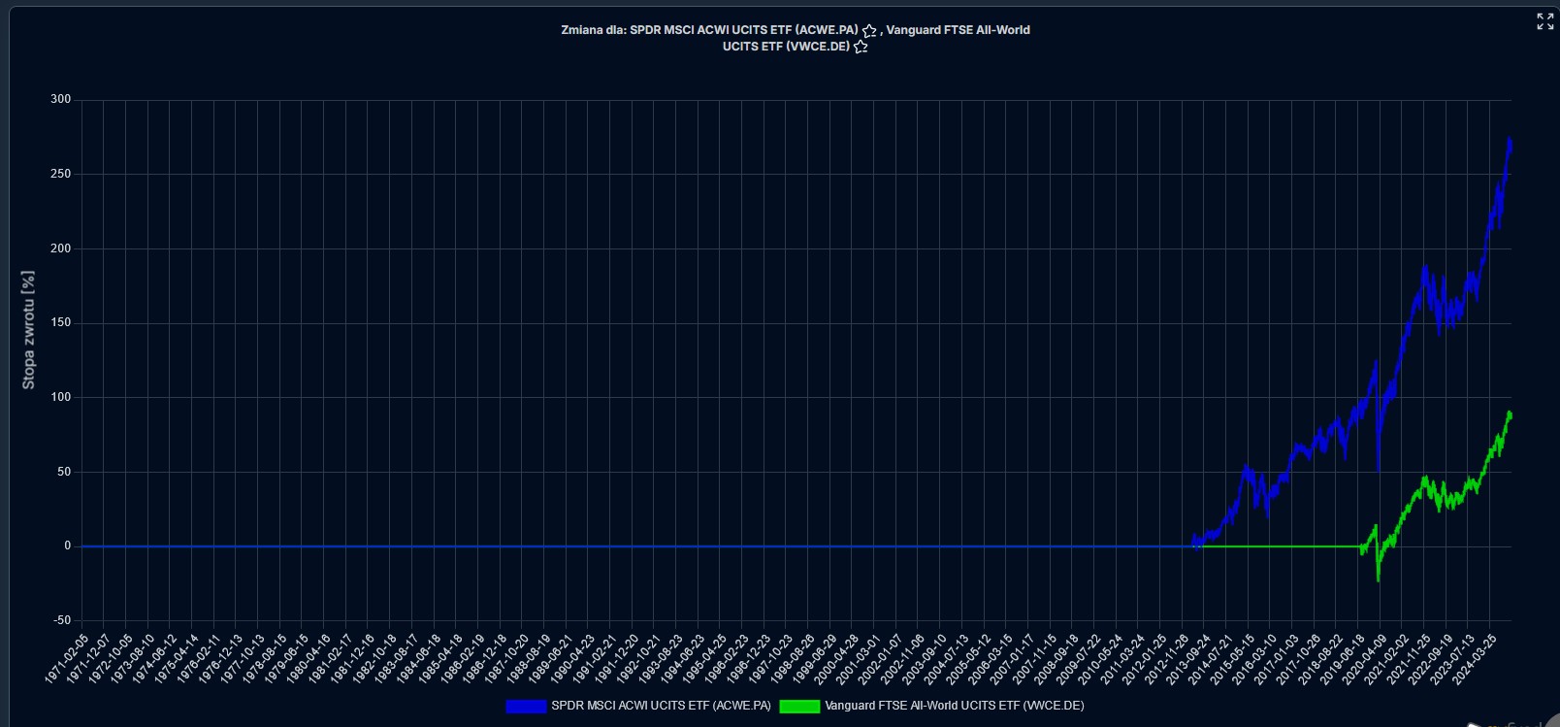The image size is (1560, 727).
Task: Hide the SPDR MSCI ACWI series via legend label
Action: [661, 707]
